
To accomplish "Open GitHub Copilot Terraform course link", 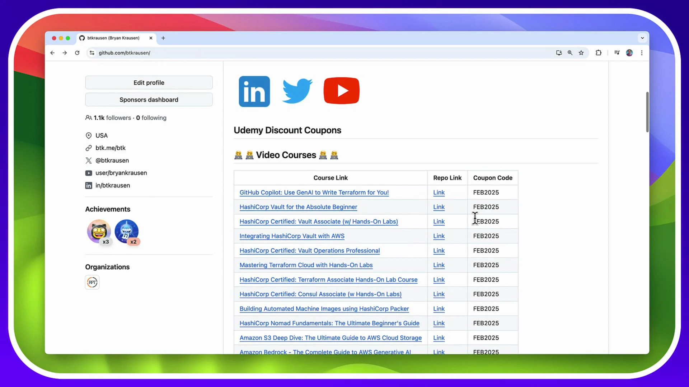I will [x=314, y=192].
